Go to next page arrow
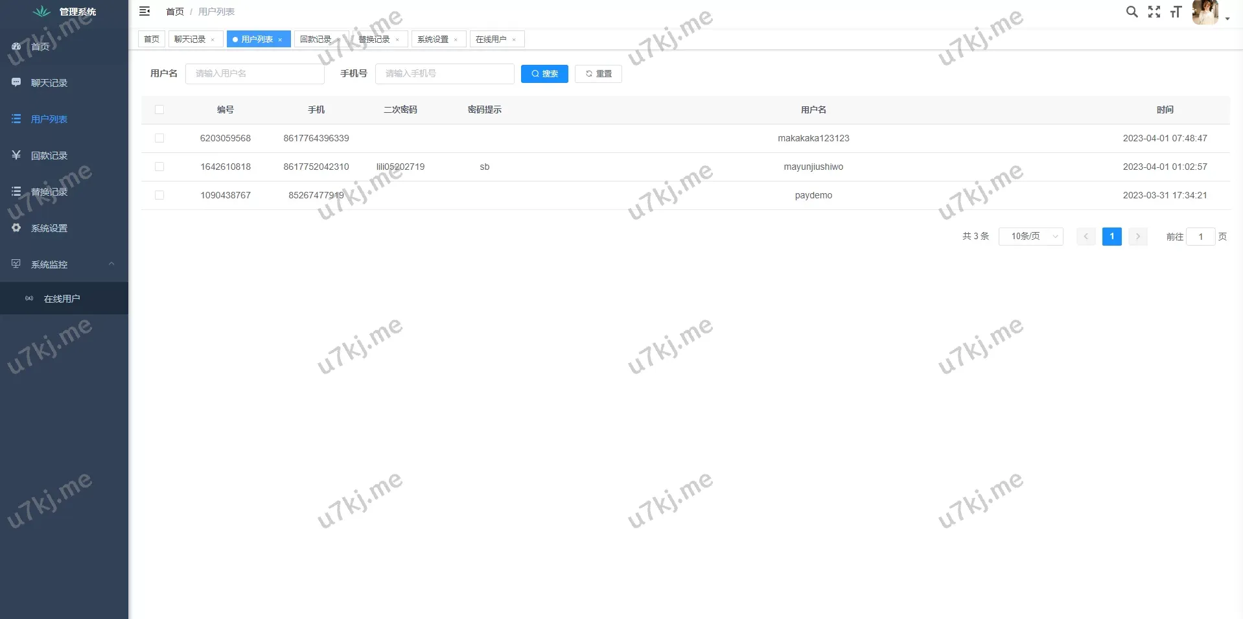1243x619 pixels. coord(1137,237)
